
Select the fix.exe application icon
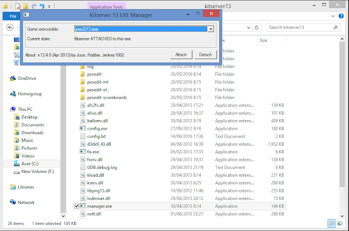coord(83,152)
